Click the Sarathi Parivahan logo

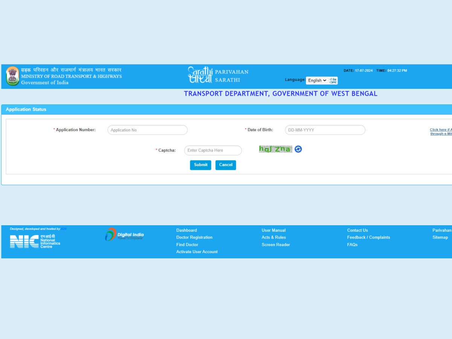[218, 75]
